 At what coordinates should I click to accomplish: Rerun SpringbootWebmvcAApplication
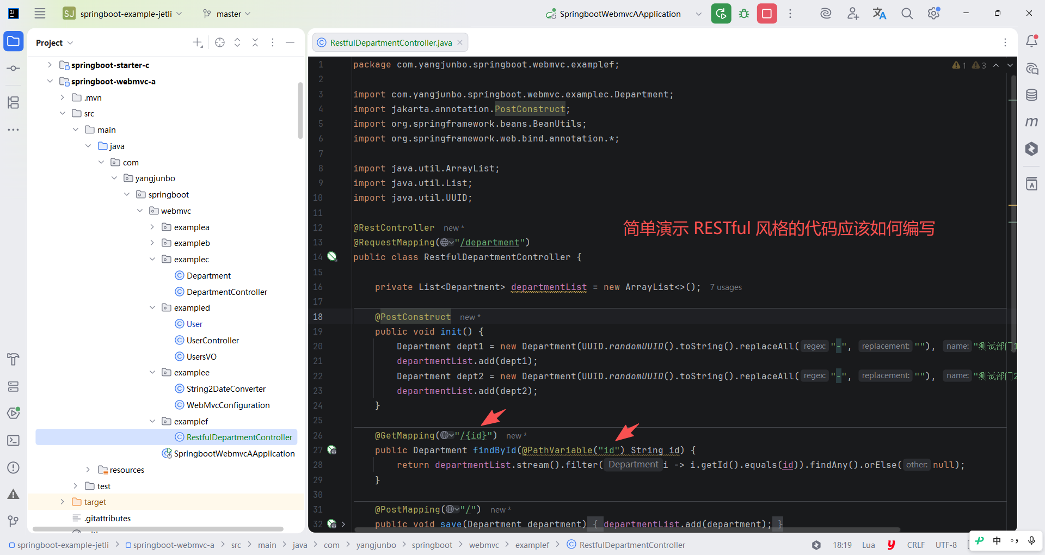(721, 14)
